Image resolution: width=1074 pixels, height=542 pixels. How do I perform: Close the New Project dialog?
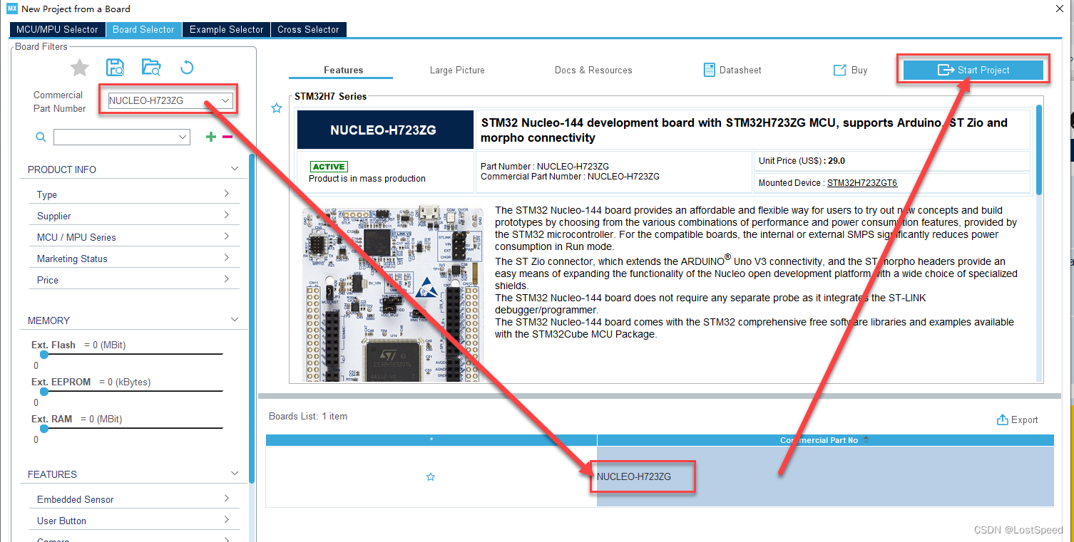(1060, 9)
